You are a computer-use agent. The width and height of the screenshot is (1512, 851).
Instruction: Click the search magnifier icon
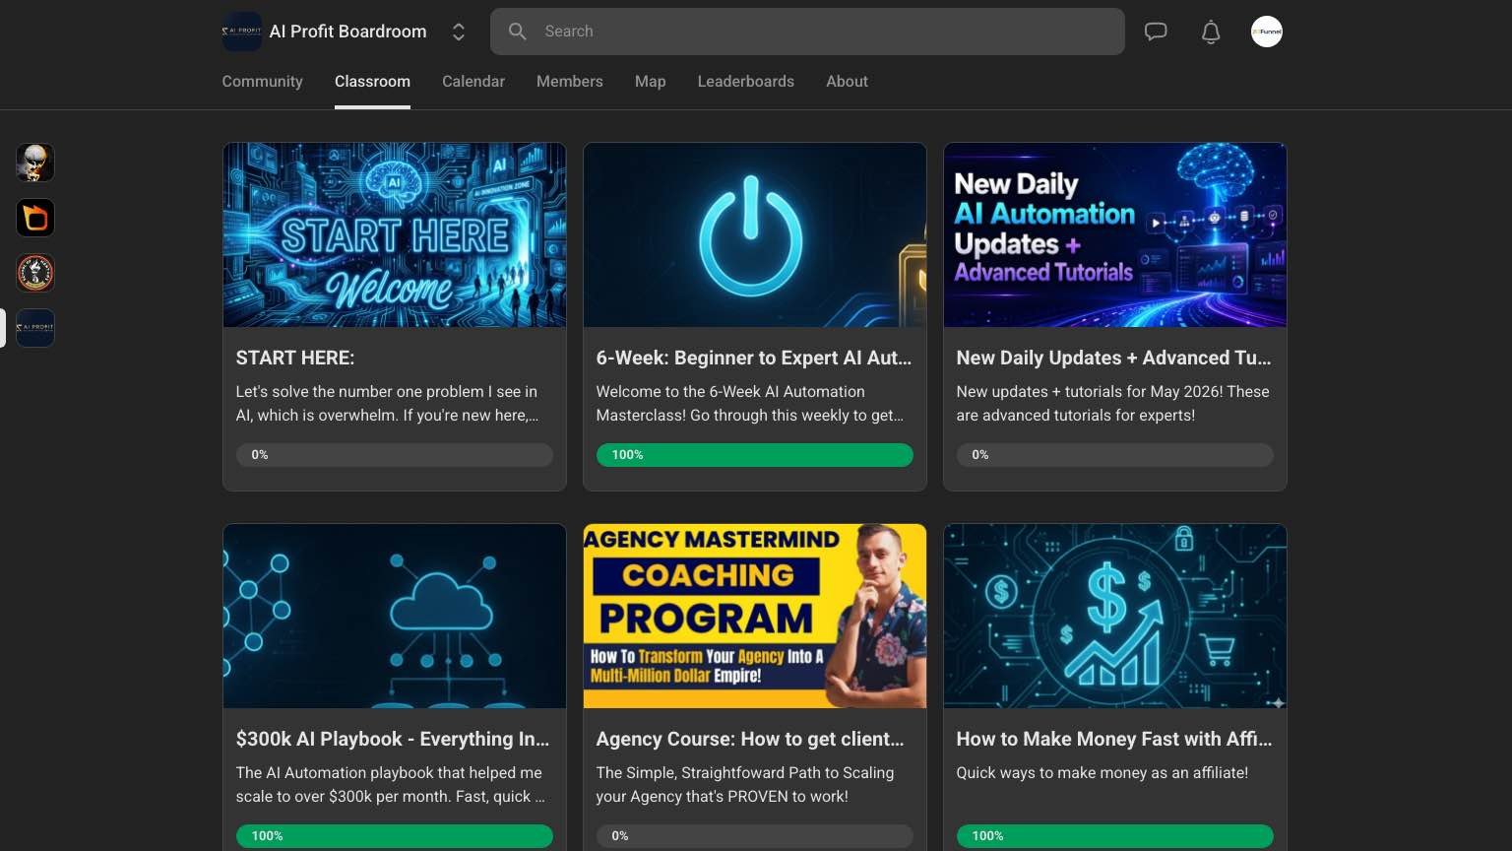click(518, 32)
